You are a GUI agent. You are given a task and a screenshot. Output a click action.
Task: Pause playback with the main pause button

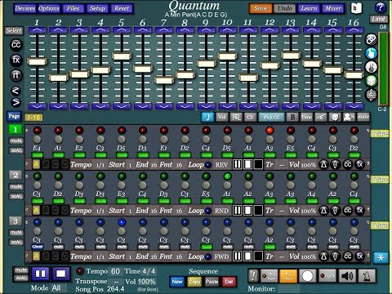pos(41,274)
